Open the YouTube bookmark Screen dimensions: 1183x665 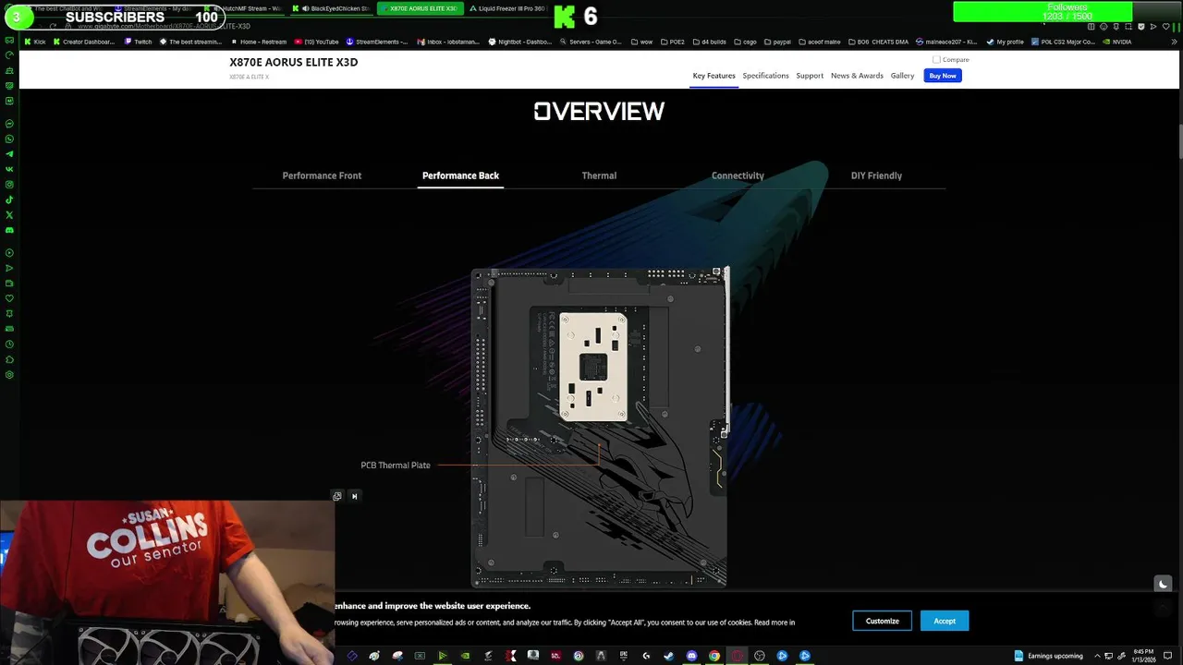(317, 42)
